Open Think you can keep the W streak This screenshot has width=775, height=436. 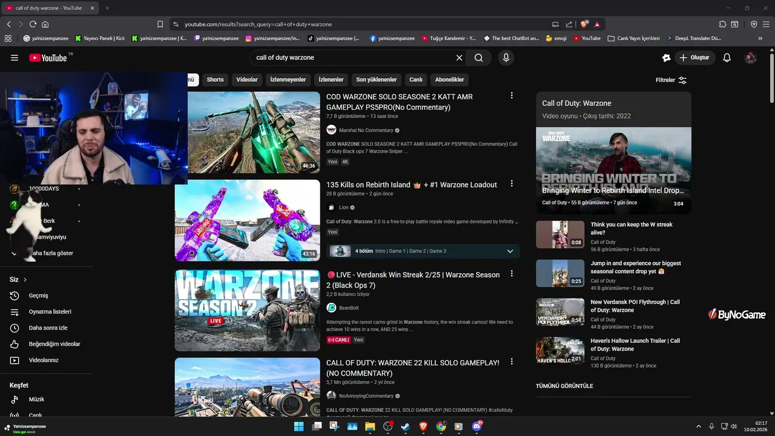[x=632, y=228]
